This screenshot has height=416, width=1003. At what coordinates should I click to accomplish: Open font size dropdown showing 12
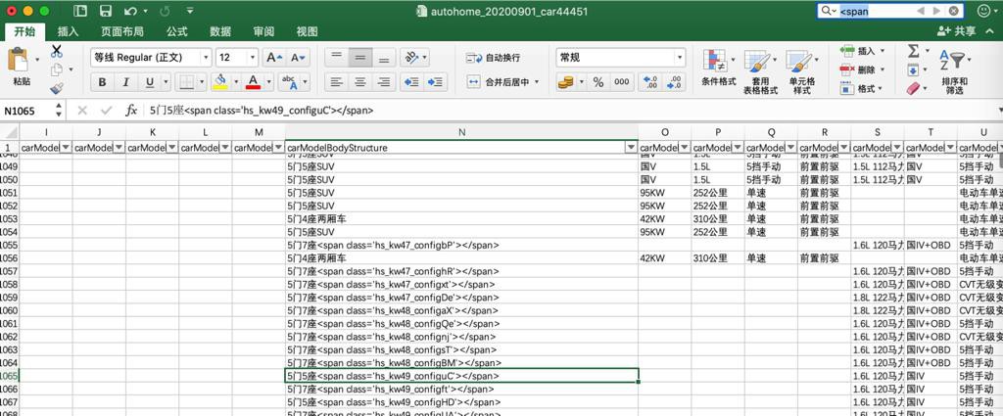pyautogui.click(x=253, y=58)
